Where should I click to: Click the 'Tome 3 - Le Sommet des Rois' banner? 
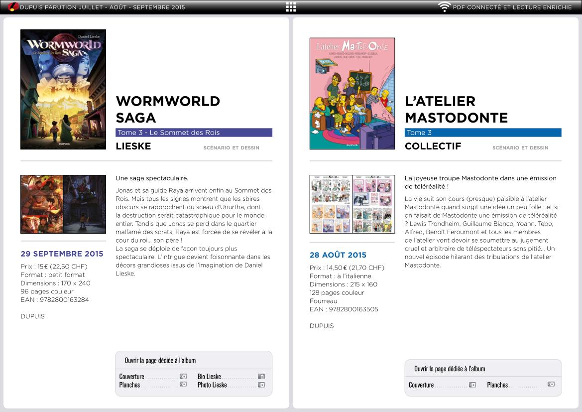coord(194,133)
